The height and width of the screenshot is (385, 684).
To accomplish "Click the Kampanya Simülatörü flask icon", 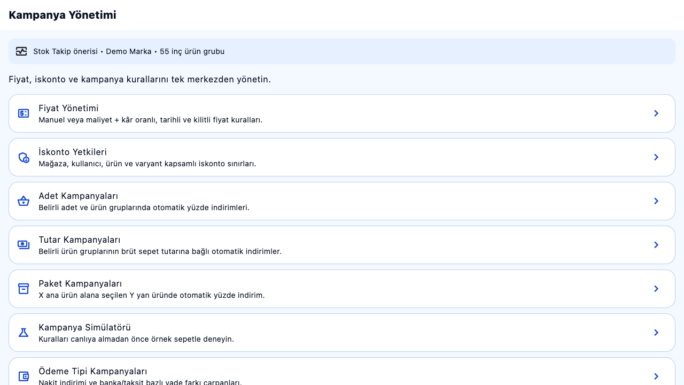I will click(24, 333).
